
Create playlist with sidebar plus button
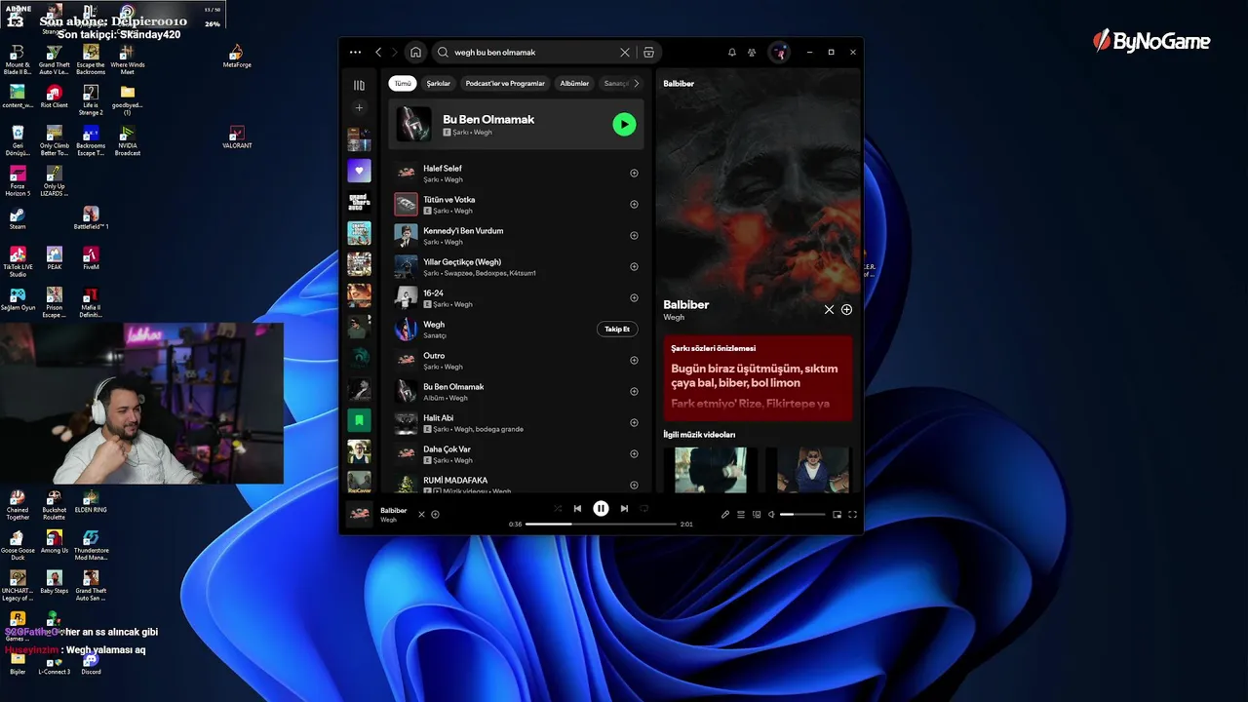click(x=359, y=108)
